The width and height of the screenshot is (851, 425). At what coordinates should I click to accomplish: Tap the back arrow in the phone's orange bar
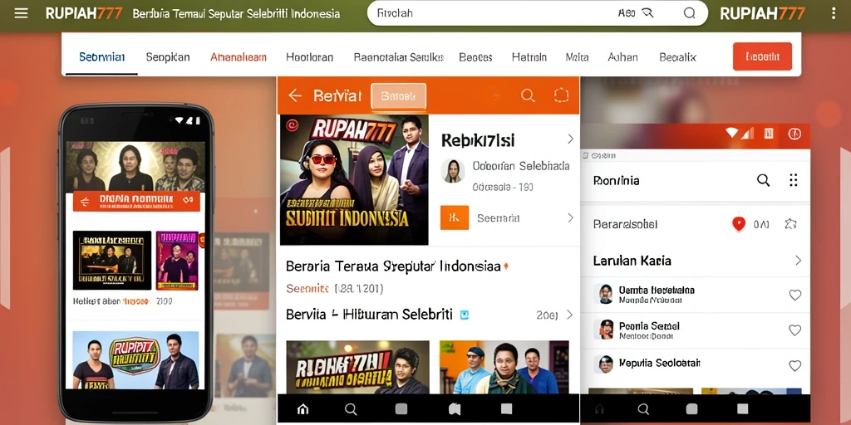(85, 201)
